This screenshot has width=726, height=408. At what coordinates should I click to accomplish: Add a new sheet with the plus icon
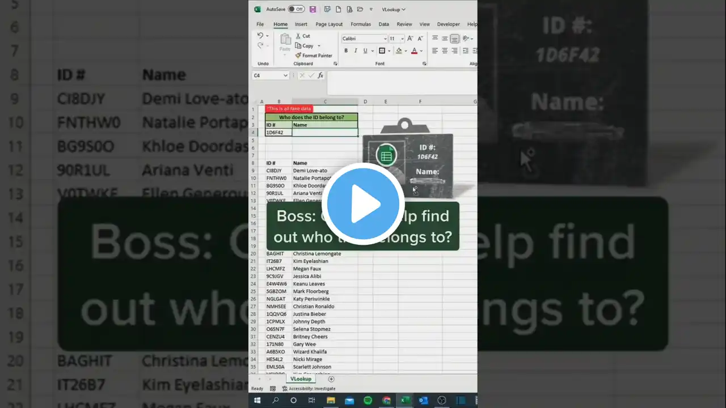click(331, 379)
